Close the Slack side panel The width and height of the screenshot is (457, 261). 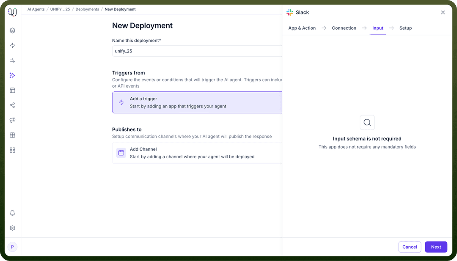(443, 12)
